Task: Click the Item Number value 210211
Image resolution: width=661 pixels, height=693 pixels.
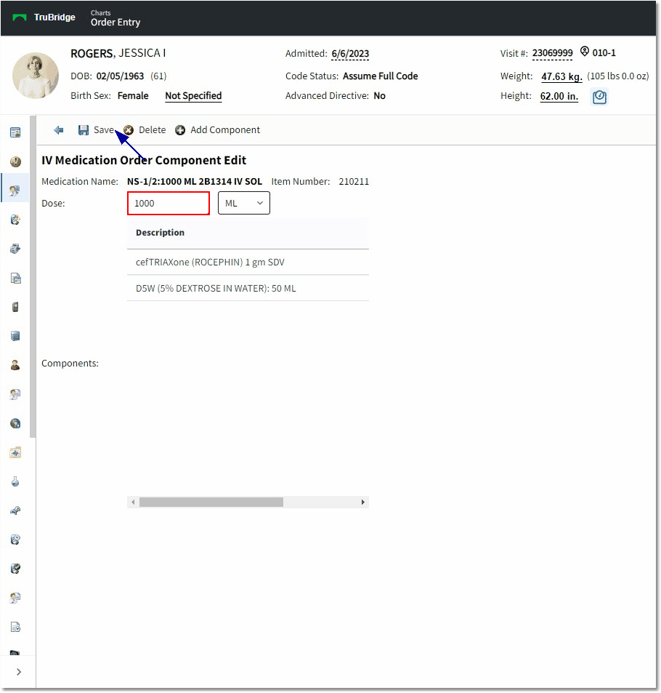Action: pos(354,181)
